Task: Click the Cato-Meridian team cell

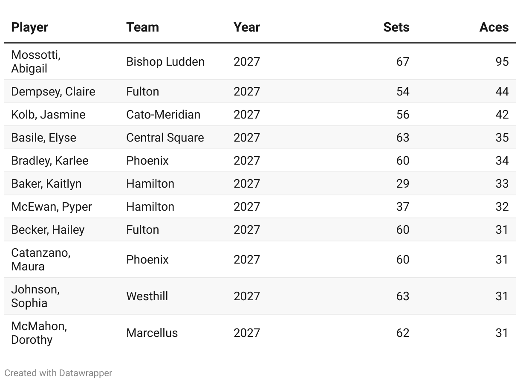Action: [163, 114]
